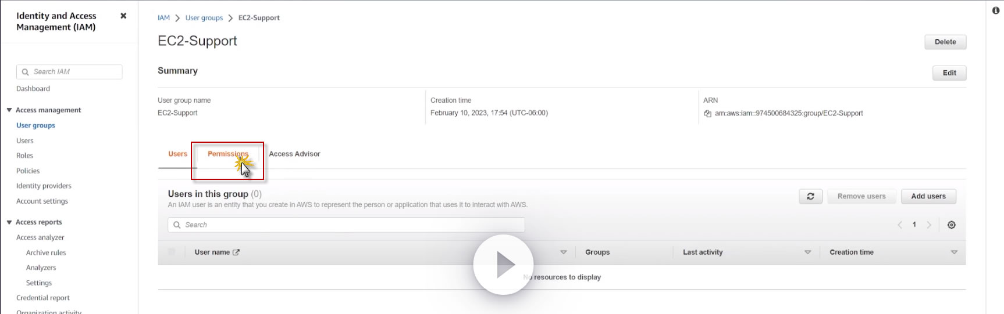Click the User name external link icon

click(236, 252)
